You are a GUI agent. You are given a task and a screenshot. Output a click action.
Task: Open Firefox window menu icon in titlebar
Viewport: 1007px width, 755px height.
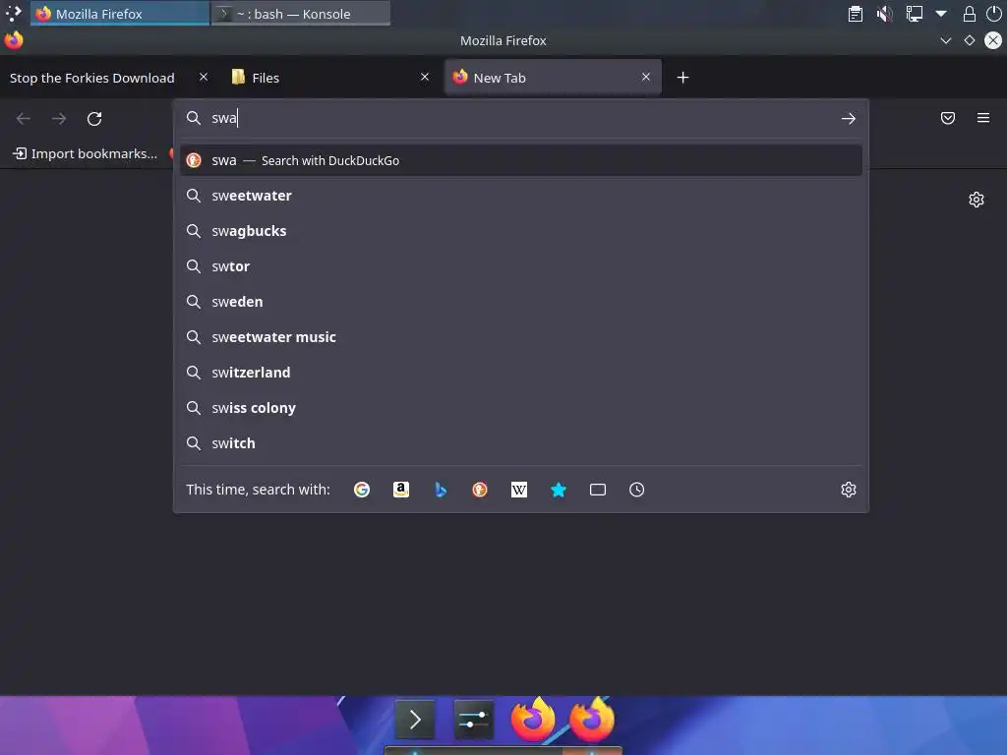(14, 40)
